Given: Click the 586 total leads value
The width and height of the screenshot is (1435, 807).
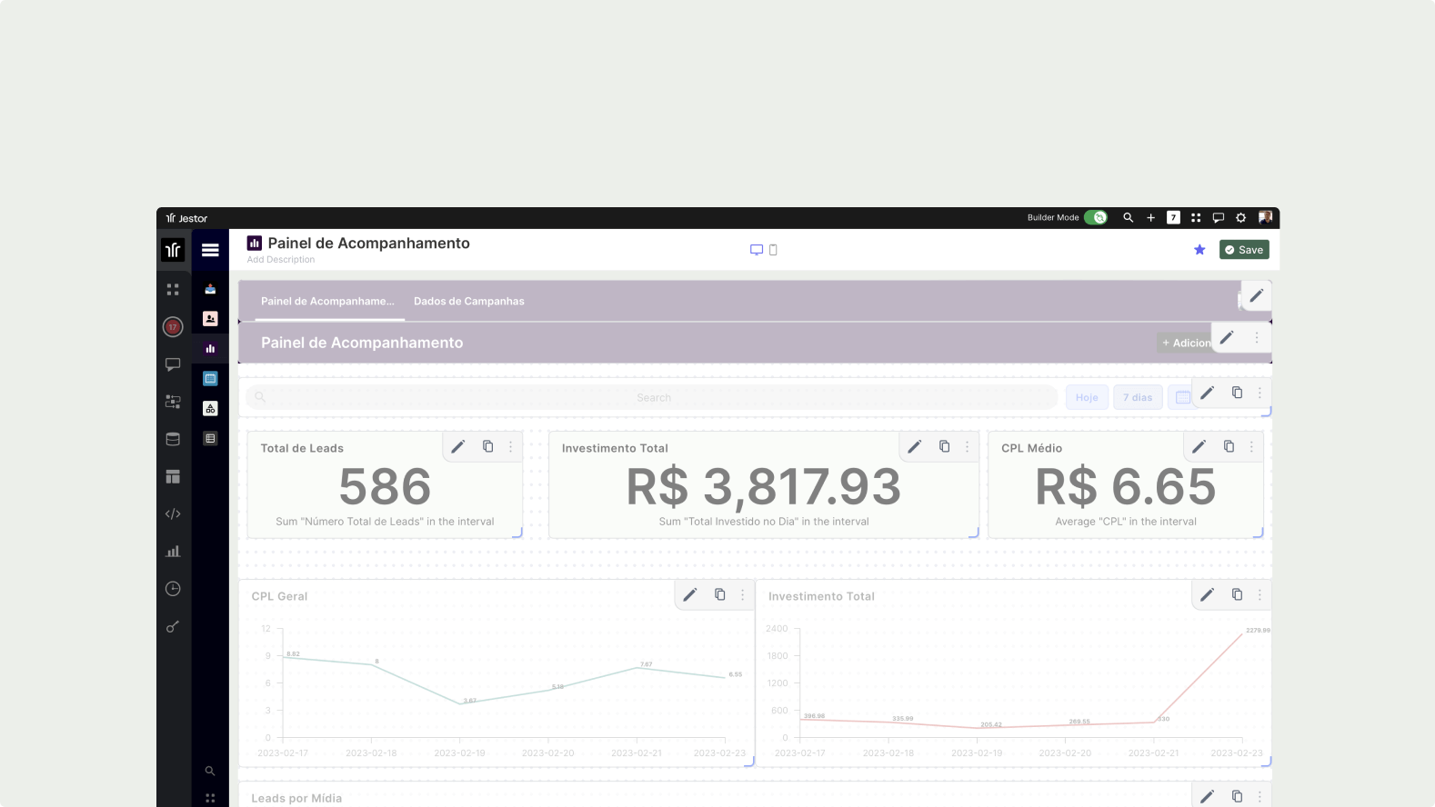Looking at the screenshot, I should coord(385,487).
